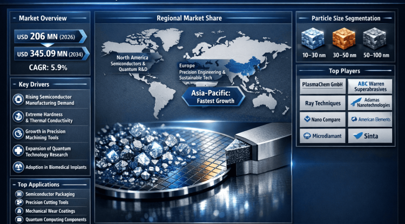The height and width of the screenshot is (224, 405).
Task: Open the Ray Techniques player card
Action: (x=322, y=103)
